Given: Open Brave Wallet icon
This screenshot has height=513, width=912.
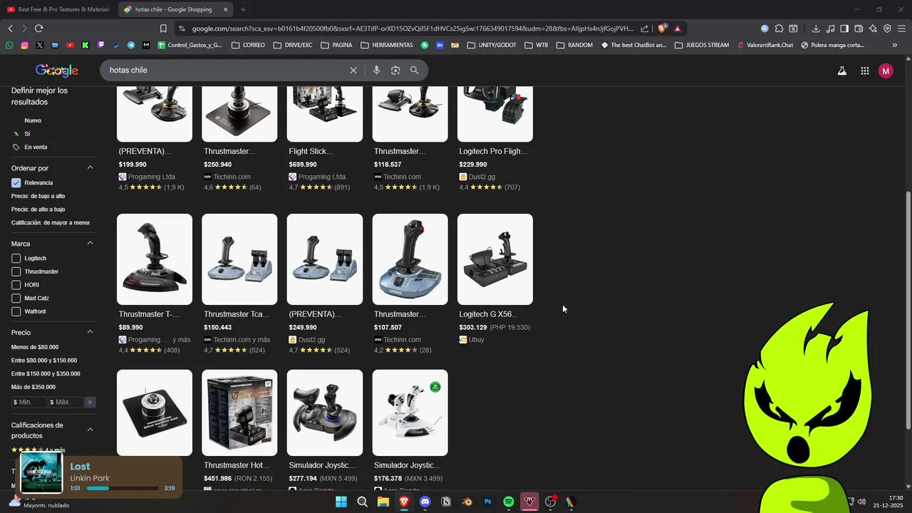Looking at the screenshot, I should [859, 28].
